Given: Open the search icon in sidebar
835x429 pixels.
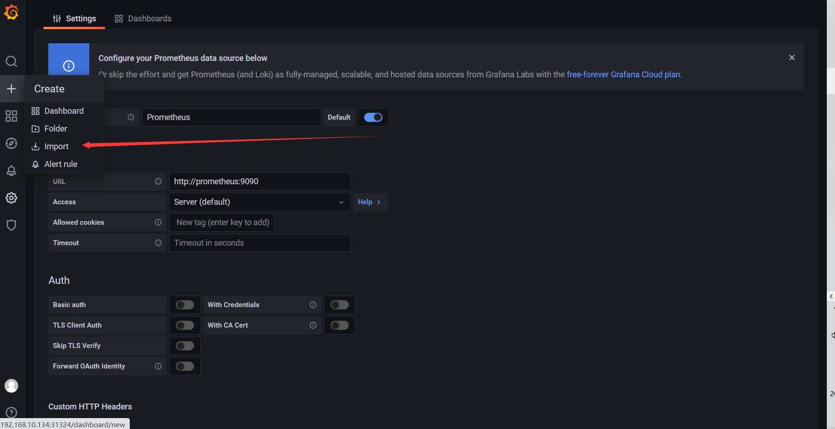Looking at the screenshot, I should click(x=11, y=61).
